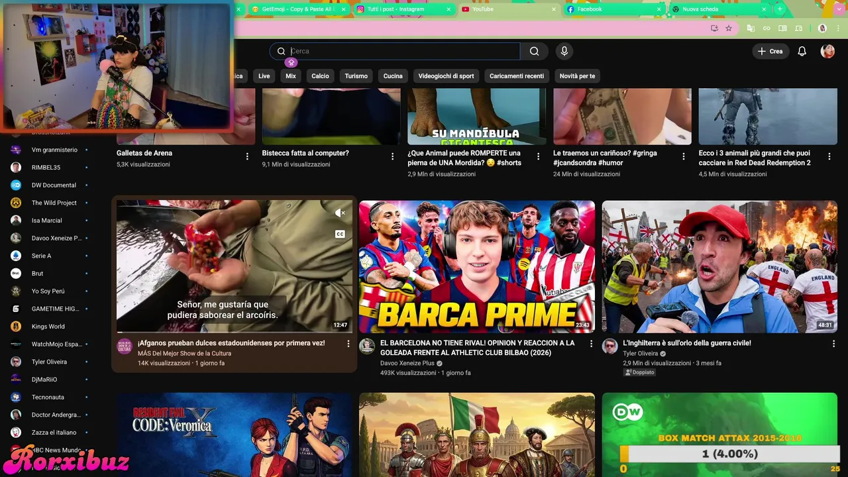Unmute the Afganos video preview
Image resolution: width=848 pixels, height=477 pixels.
coord(340,213)
